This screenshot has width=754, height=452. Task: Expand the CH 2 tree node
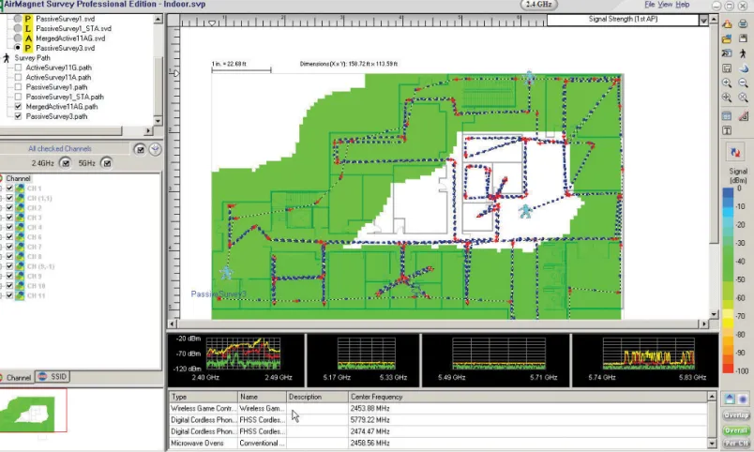click(x=1, y=208)
